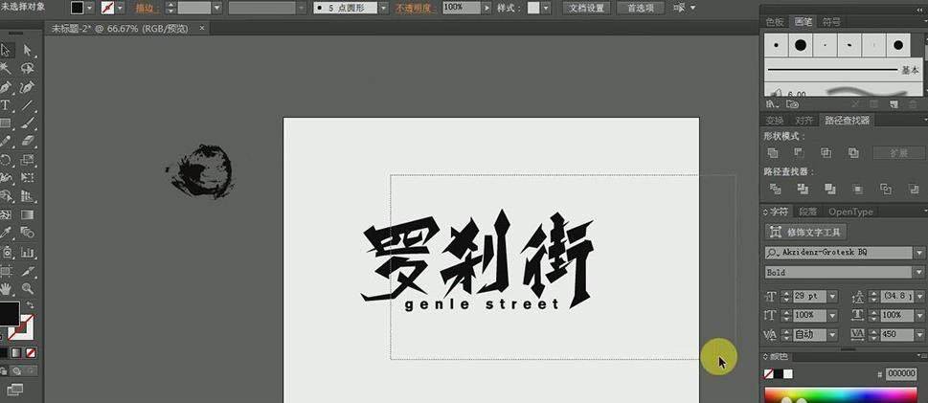Click the 文档设置 button
The width and height of the screenshot is (928, 403).
[x=586, y=8]
